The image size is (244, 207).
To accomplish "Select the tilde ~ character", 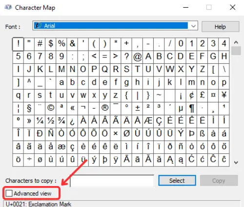I will coord(159,95).
